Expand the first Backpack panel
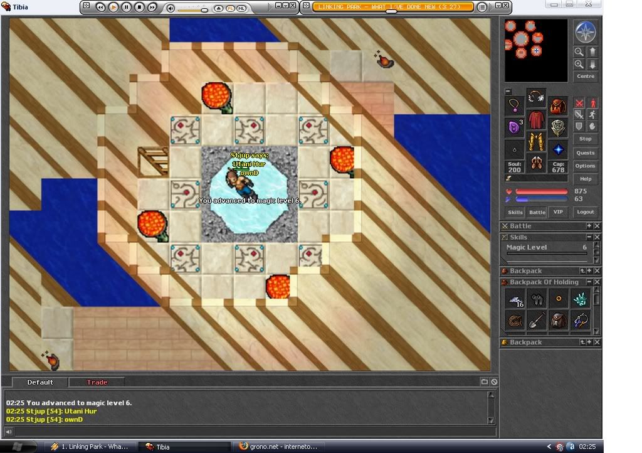 point(589,271)
